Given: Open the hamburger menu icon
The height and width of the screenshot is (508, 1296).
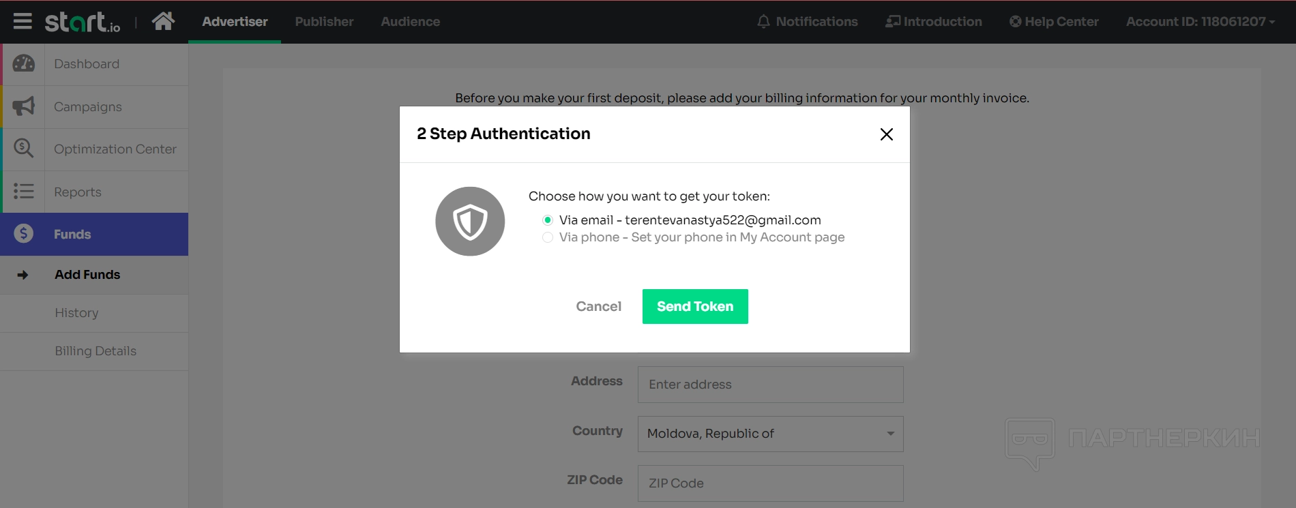Looking at the screenshot, I should (x=23, y=22).
